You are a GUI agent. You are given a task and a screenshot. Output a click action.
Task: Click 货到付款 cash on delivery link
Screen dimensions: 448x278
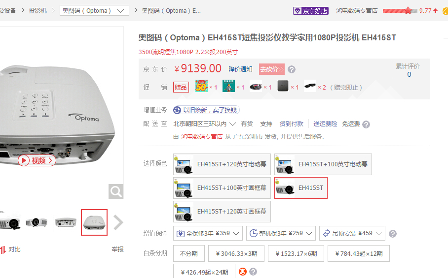pos(291,124)
